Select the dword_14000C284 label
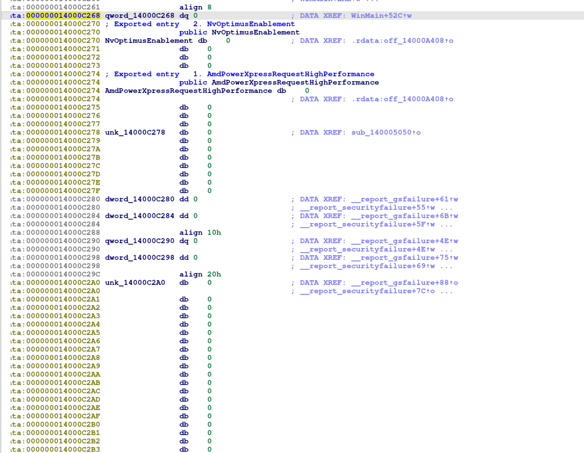The height and width of the screenshot is (453, 584). pyautogui.click(x=140, y=216)
